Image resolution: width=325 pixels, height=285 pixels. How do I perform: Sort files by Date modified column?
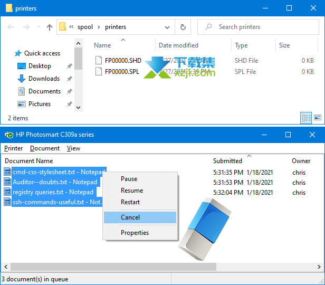pyautogui.click(x=178, y=45)
